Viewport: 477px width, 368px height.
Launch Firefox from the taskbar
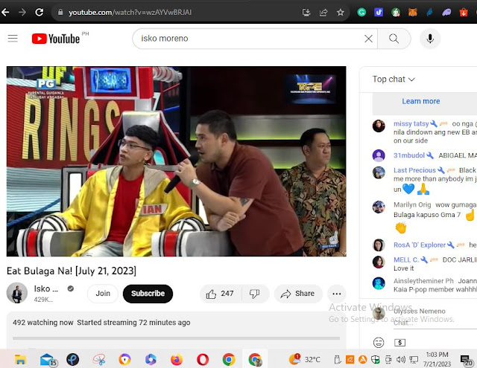(x=177, y=360)
